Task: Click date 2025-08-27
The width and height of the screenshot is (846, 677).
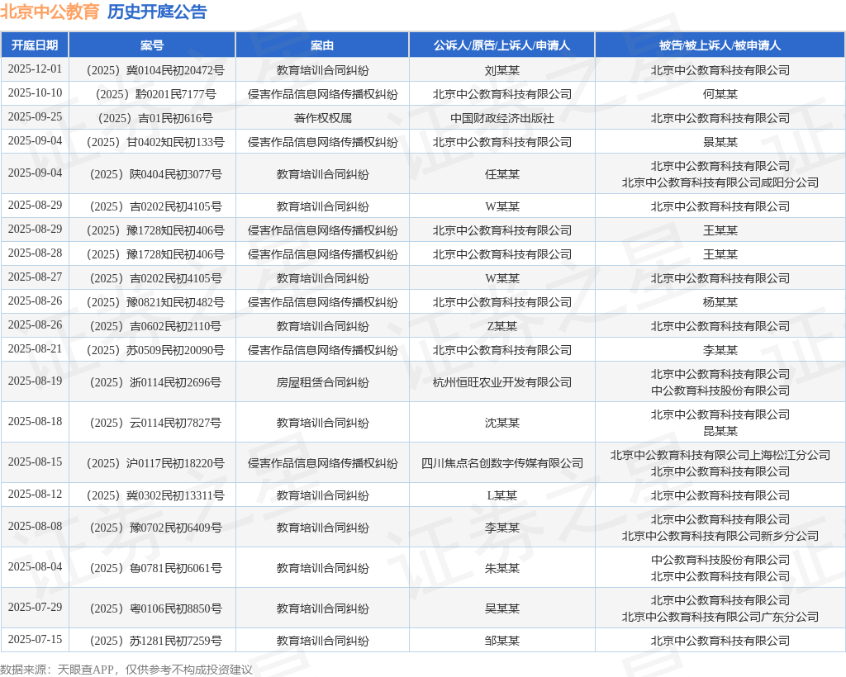Action: tap(35, 277)
